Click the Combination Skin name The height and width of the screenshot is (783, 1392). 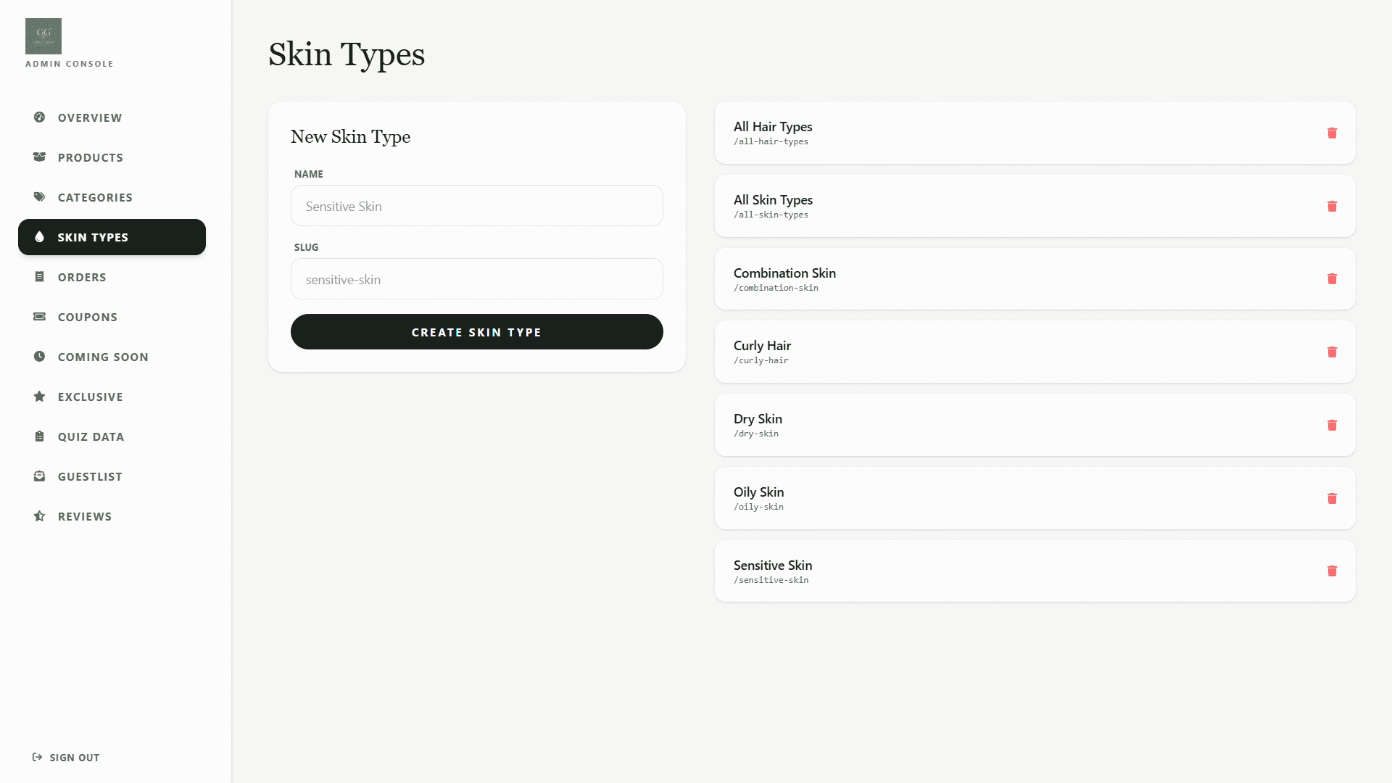(784, 273)
